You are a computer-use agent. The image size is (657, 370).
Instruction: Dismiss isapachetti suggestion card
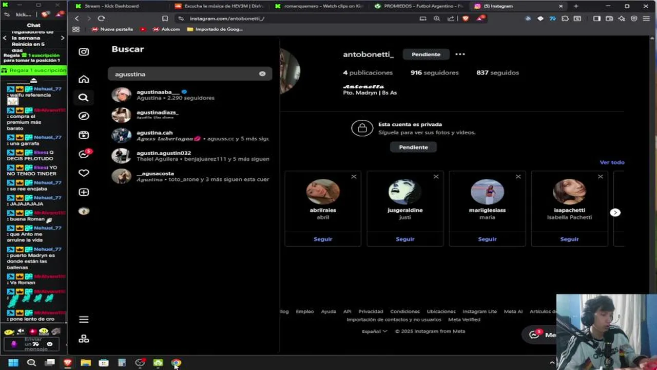pyautogui.click(x=600, y=177)
